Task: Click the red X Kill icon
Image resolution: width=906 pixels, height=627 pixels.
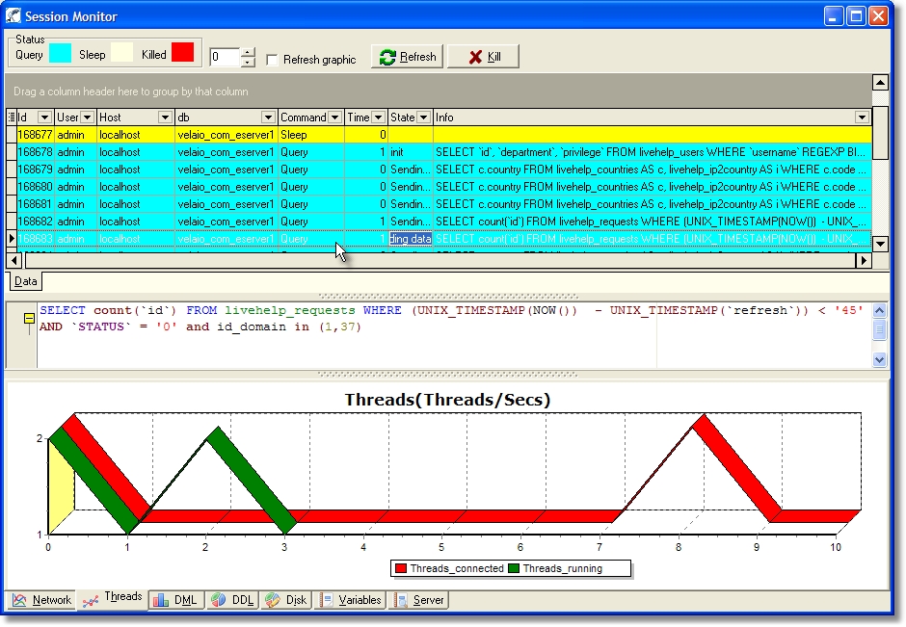Action: pos(475,57)
